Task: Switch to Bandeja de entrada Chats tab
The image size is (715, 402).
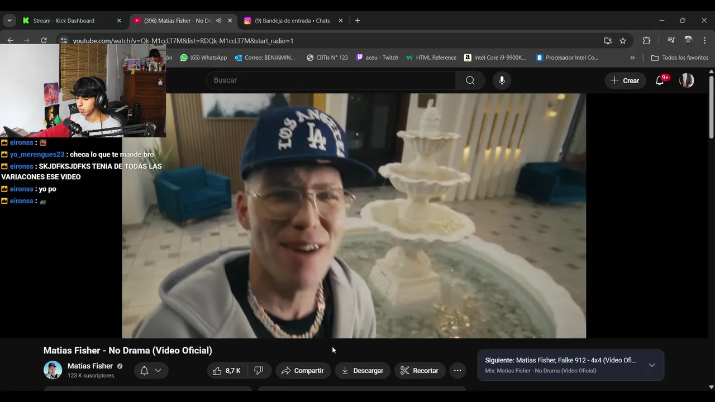Action: click(x=292, y=21)
